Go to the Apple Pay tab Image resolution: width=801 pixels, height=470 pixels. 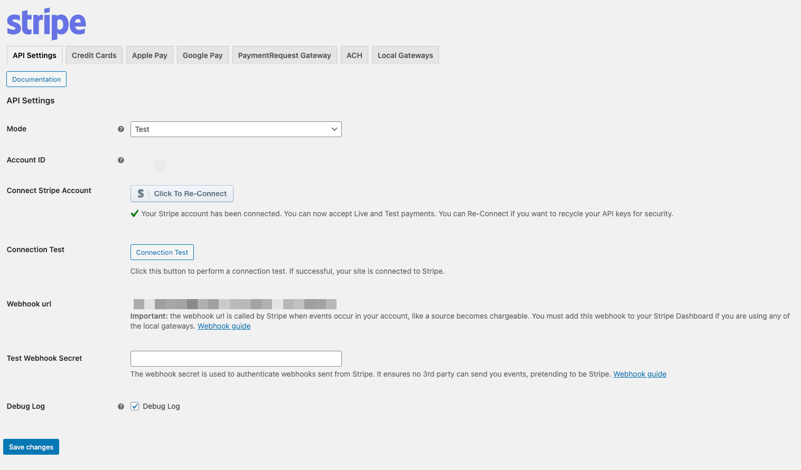[150, 55]
